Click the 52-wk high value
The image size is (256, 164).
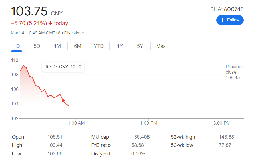pos(226,137)
